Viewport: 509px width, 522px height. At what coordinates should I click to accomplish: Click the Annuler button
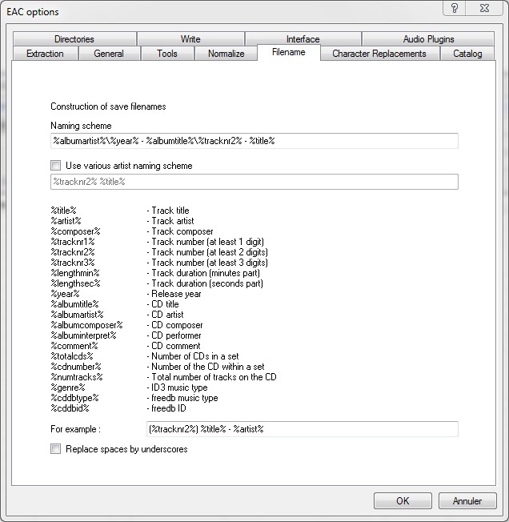[467, 501]
